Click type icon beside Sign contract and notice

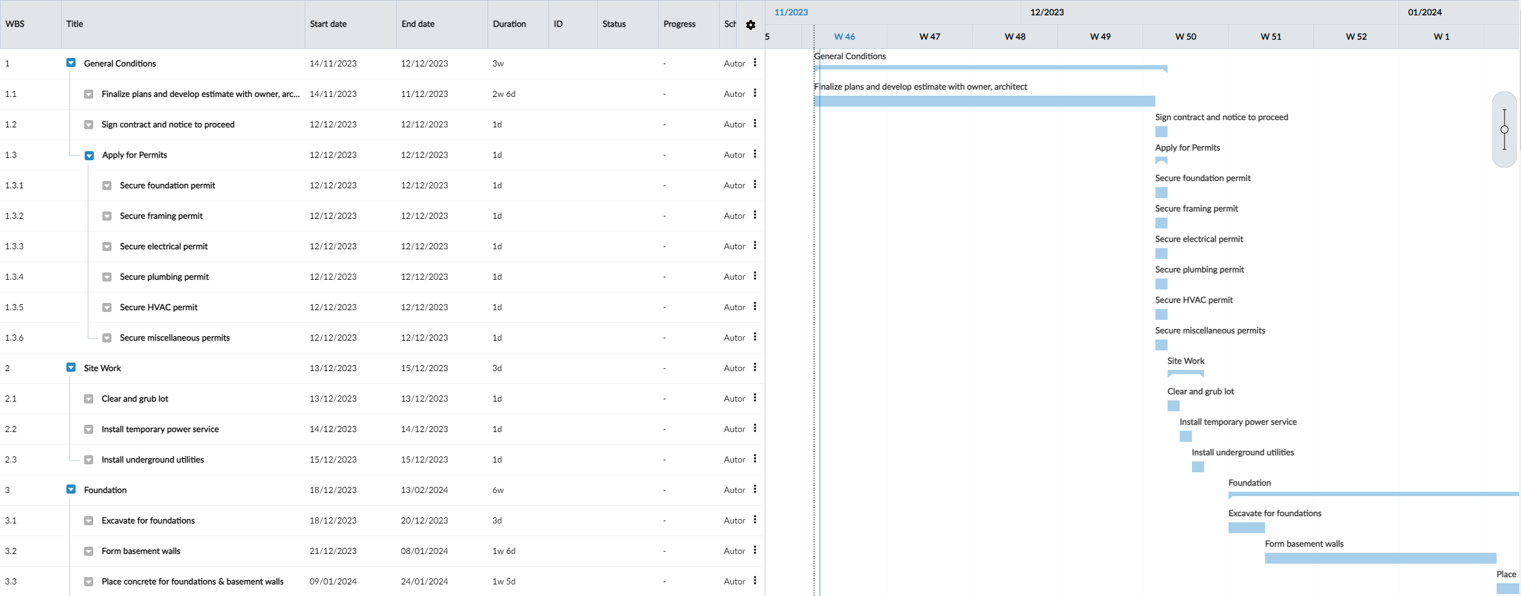[89, 125]
